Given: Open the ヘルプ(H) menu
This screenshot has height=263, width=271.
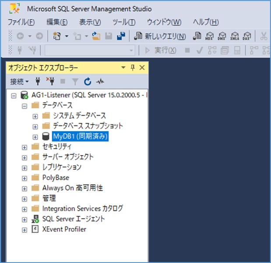Looking at the screenshot, I should [x=206, y=22].
